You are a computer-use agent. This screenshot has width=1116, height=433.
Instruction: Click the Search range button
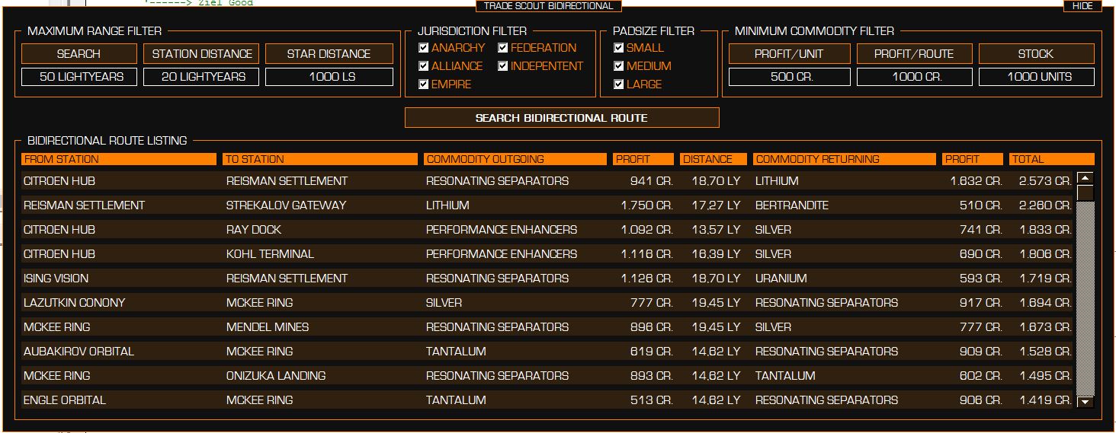tap(79, 54)
